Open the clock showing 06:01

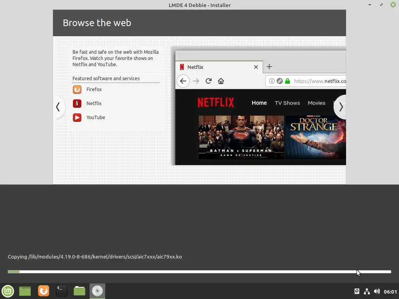[390, 292]
